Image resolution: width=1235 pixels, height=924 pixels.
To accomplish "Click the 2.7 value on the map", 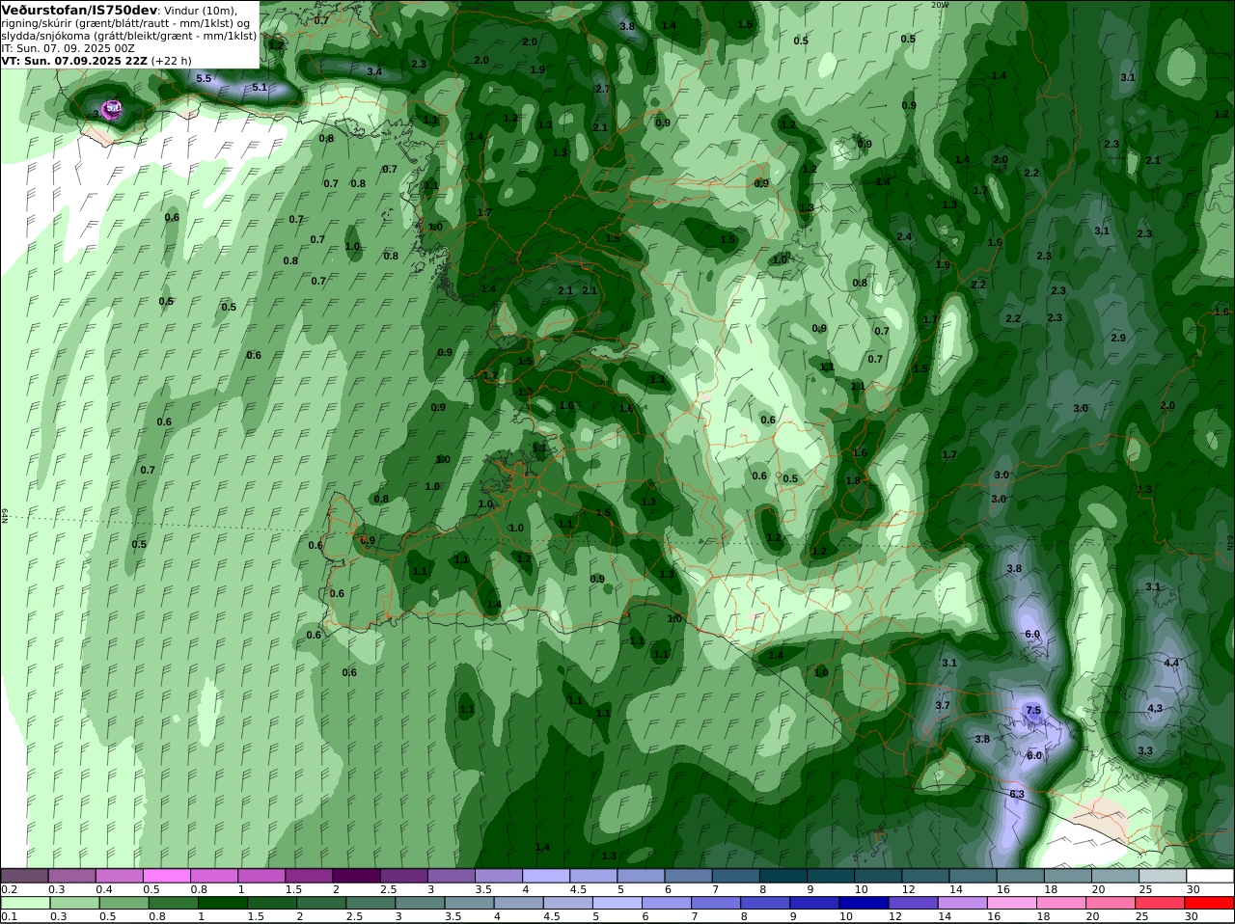I will pyautogui.click(x=603, y=89).
